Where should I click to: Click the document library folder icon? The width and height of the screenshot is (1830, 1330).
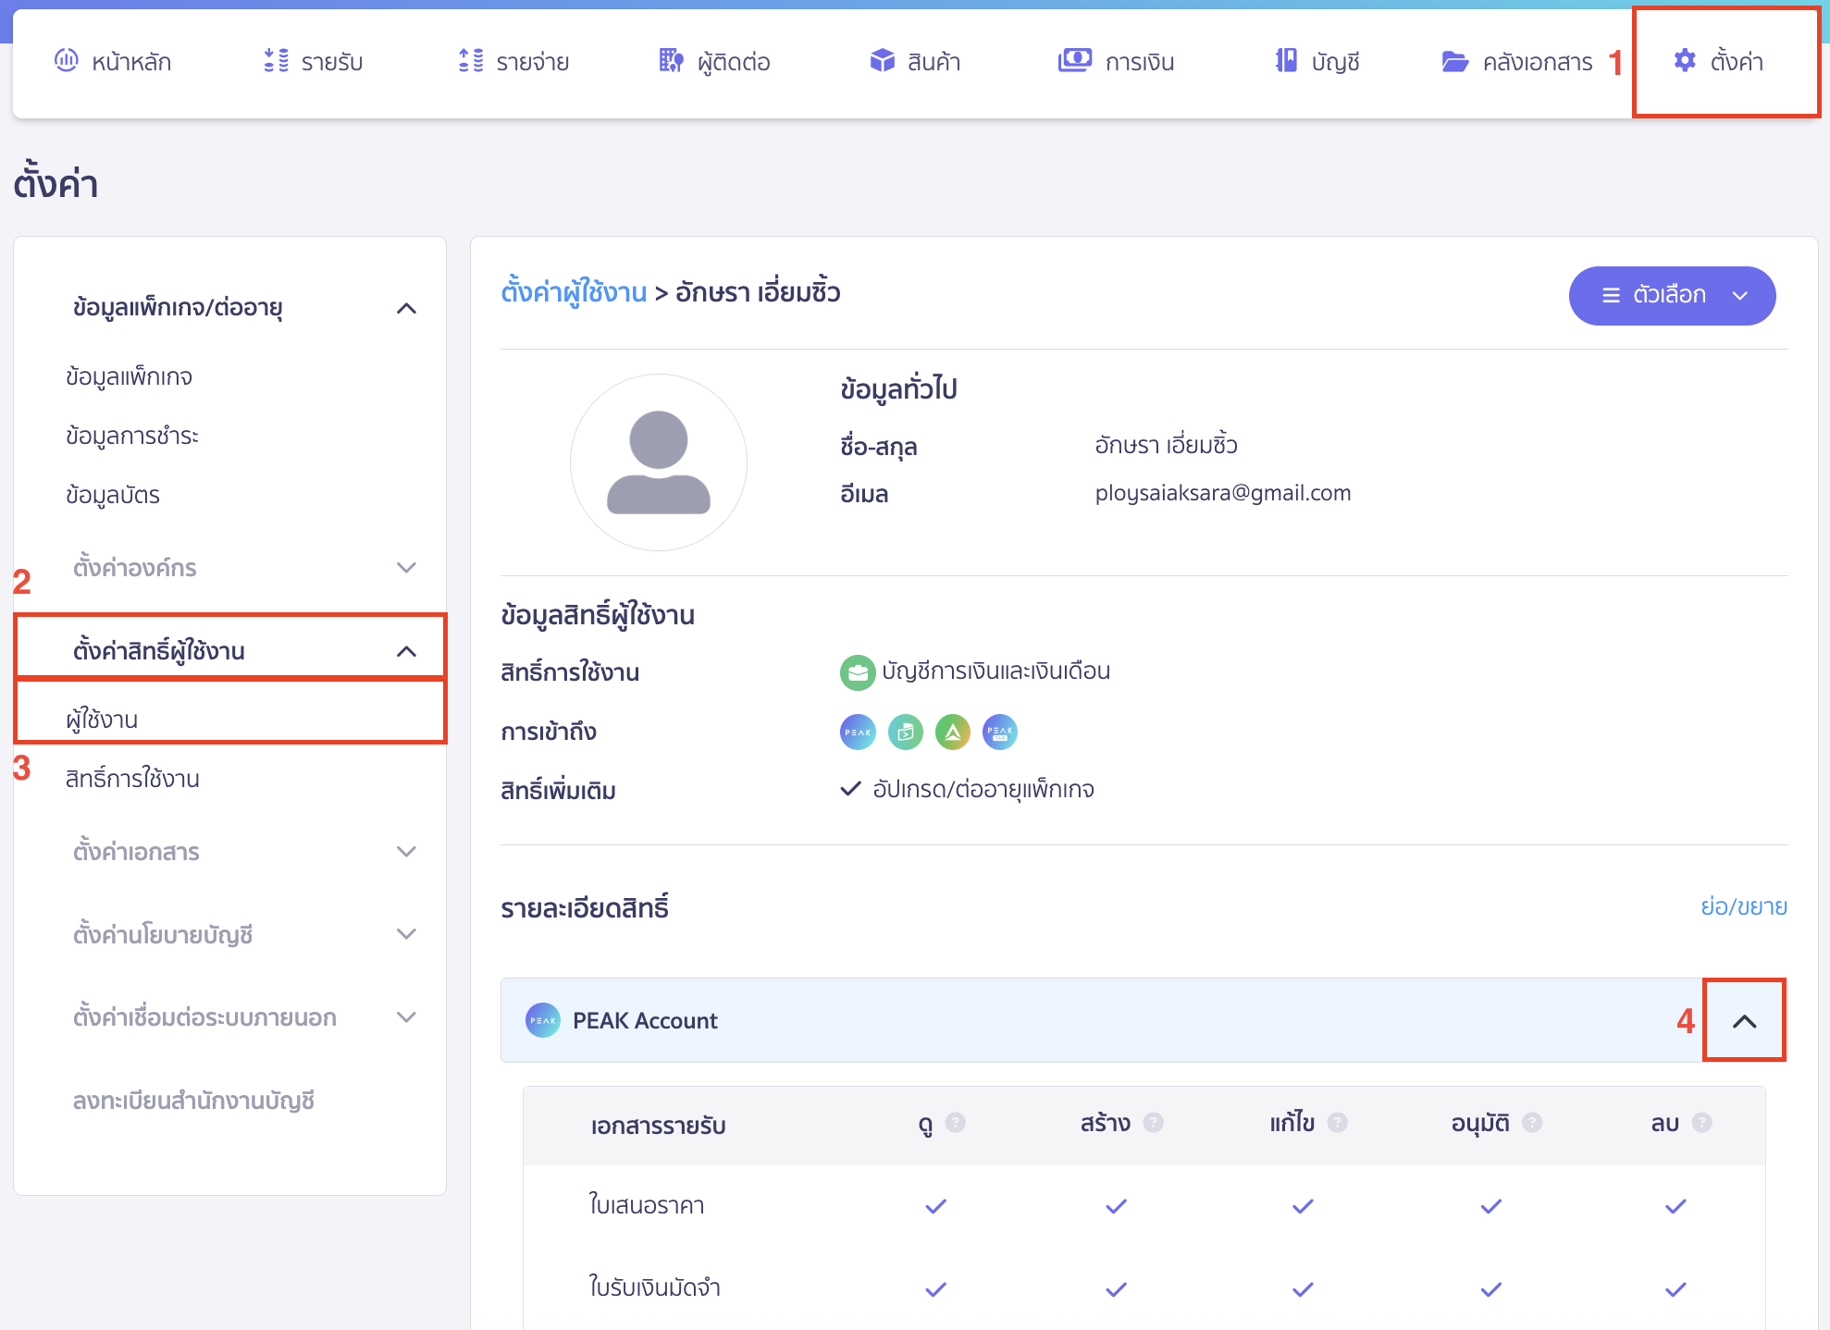click(x=1454, y=62)
